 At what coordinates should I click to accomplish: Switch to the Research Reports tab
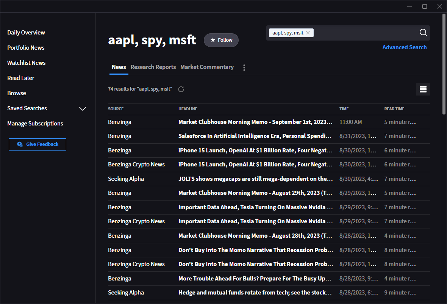click(x=153, y=67)
